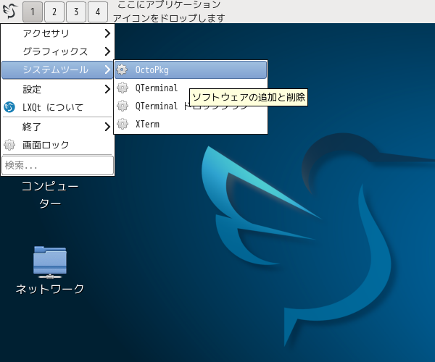
Task: Launch QTerminal from the submenu
Action: point(191,88)
